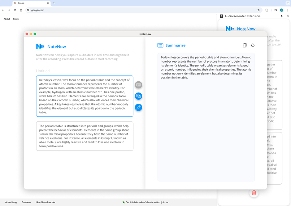291x206 pixels.
Task: Click the NoteNow window title bar text
Action: pyautogui.click(x=145, y=34)
